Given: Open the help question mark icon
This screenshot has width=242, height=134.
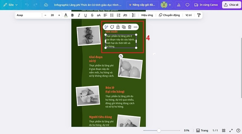Looking at the screenshot, I should point(238,130).
